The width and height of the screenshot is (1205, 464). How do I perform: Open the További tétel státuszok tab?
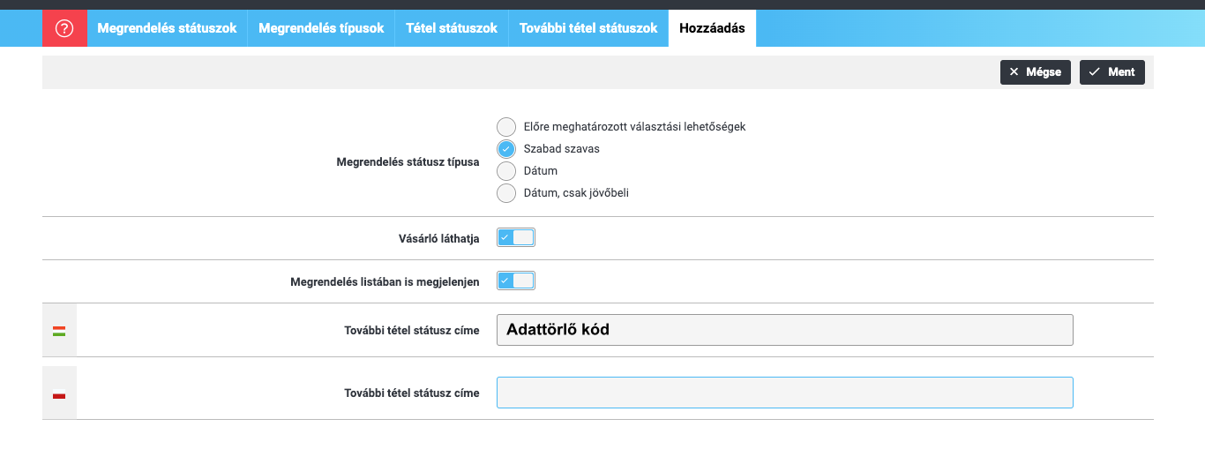tap(588, 28)
